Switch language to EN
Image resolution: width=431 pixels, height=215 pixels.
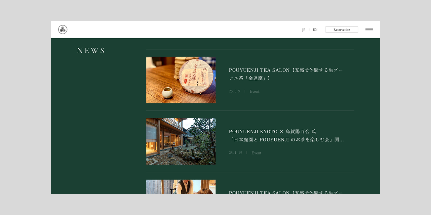click(315, 30)
